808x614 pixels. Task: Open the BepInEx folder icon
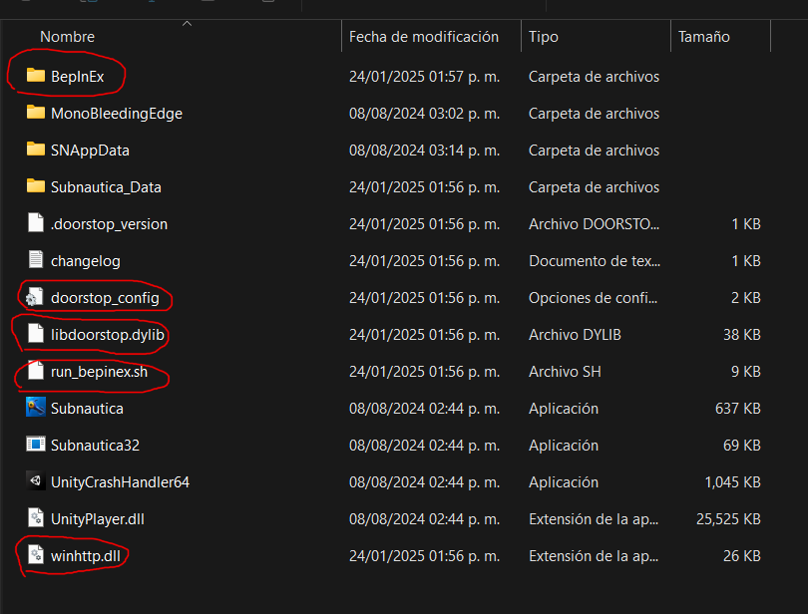[36, 76]
